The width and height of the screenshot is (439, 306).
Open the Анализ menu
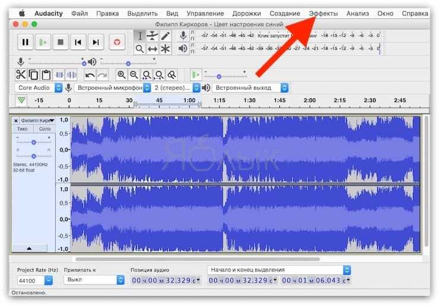[358, 14]
